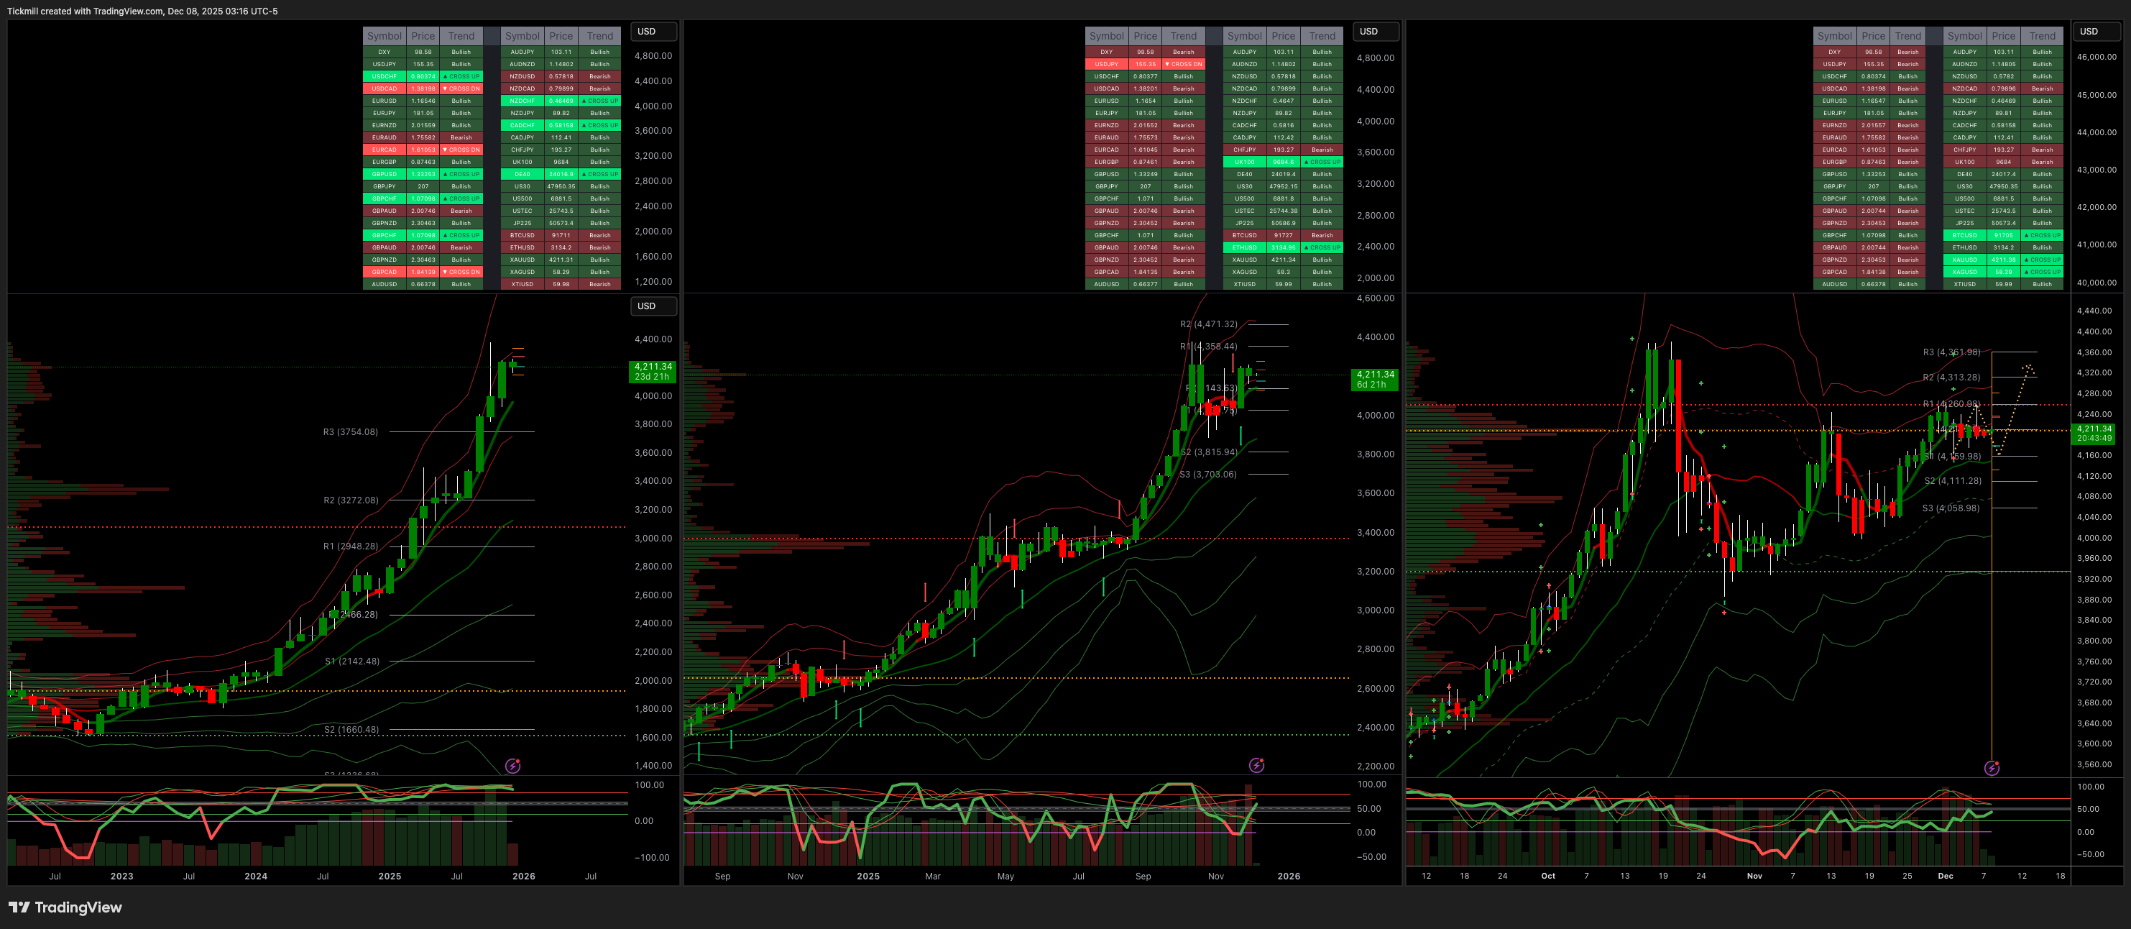Click CROSS DN arrow cell beside EURCAD
The width and height of the screenshot is (2131, 929).
tap(461, 150)
